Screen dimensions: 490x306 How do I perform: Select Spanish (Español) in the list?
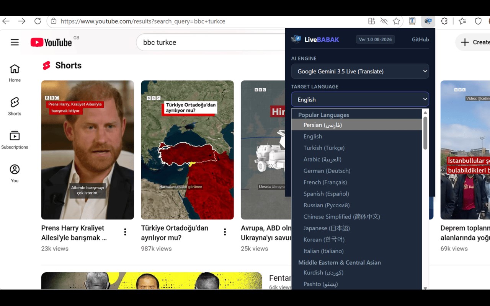click(x=357, y=194)
